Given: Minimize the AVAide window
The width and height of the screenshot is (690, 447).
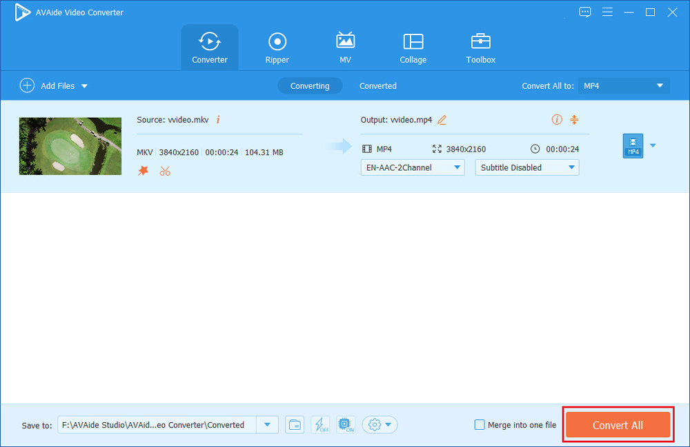Looking at the screenshot, I should click(x=629, y=12).
